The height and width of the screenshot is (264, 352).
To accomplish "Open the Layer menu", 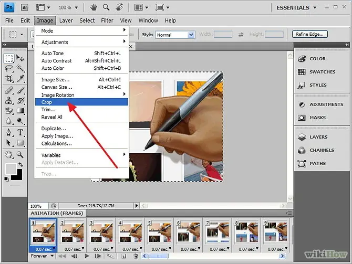I will click(66, 20).
